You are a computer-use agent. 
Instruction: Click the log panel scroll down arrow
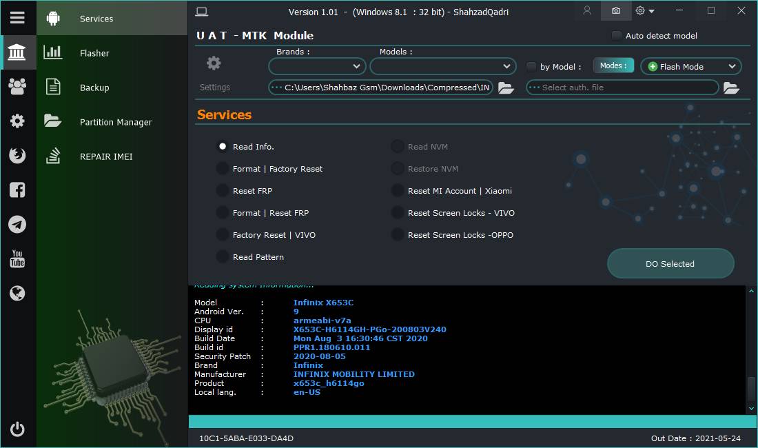[751, 409]
